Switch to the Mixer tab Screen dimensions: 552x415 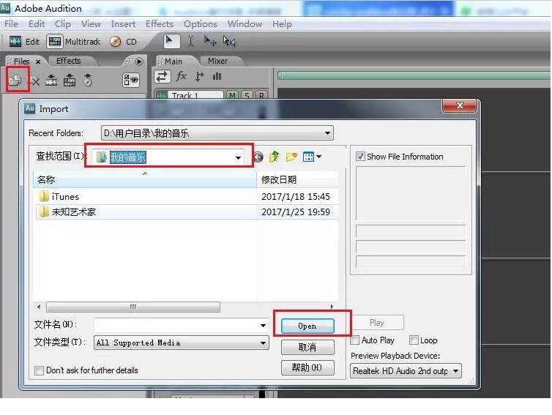click(x=217, y=61)
